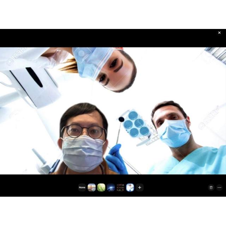This screenshot has width=226, height=226.
Task: Pick the green grass background thumbnail
Action: click(101, 188)
